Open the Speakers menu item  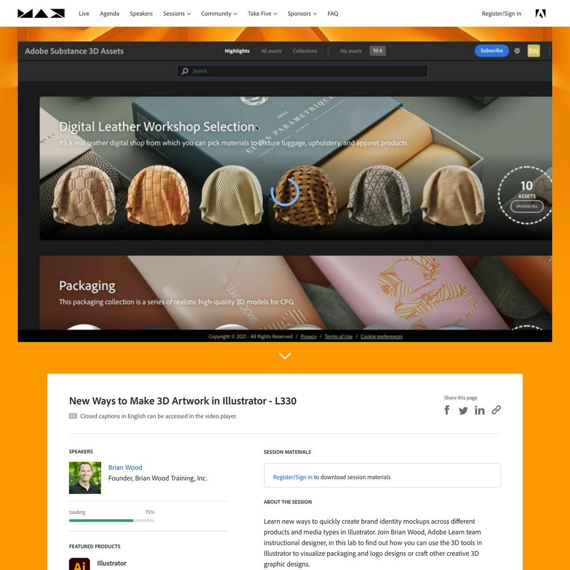pos(141,14)
